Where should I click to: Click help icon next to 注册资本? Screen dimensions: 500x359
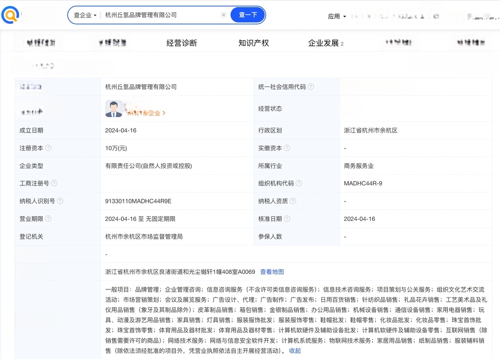[48, 148]
